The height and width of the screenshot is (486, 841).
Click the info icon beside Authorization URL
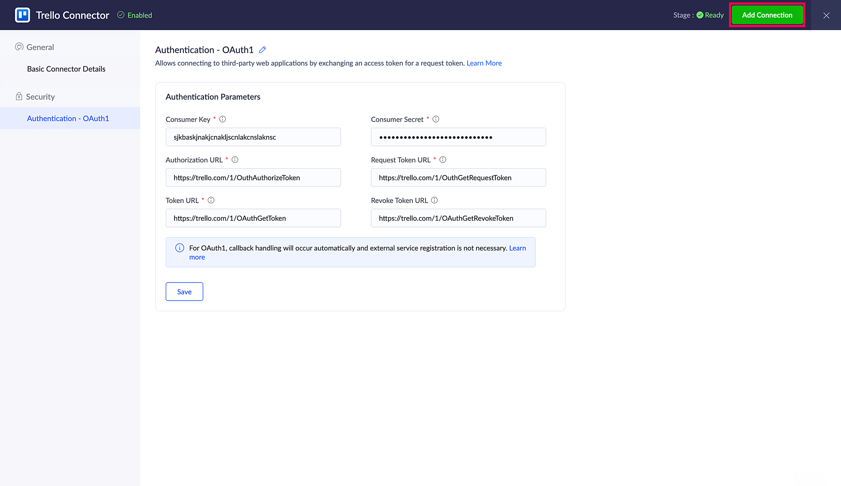(x=235, y=160)
